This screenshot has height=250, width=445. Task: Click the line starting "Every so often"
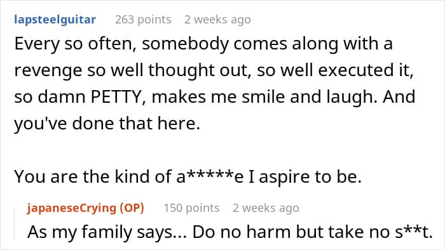[x=203, y=44]
